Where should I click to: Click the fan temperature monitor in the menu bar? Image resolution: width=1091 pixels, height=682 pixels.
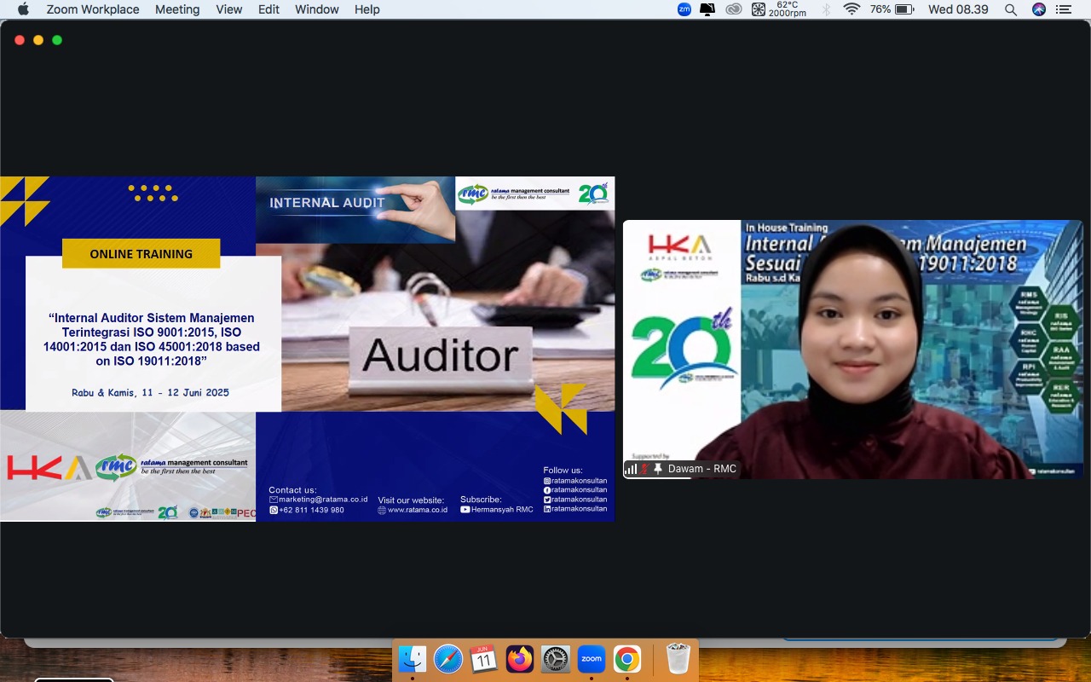coord(779,9)
